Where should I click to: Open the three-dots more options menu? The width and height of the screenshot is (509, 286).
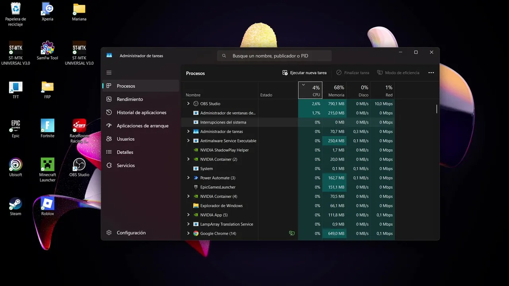(x=431, y=73)
